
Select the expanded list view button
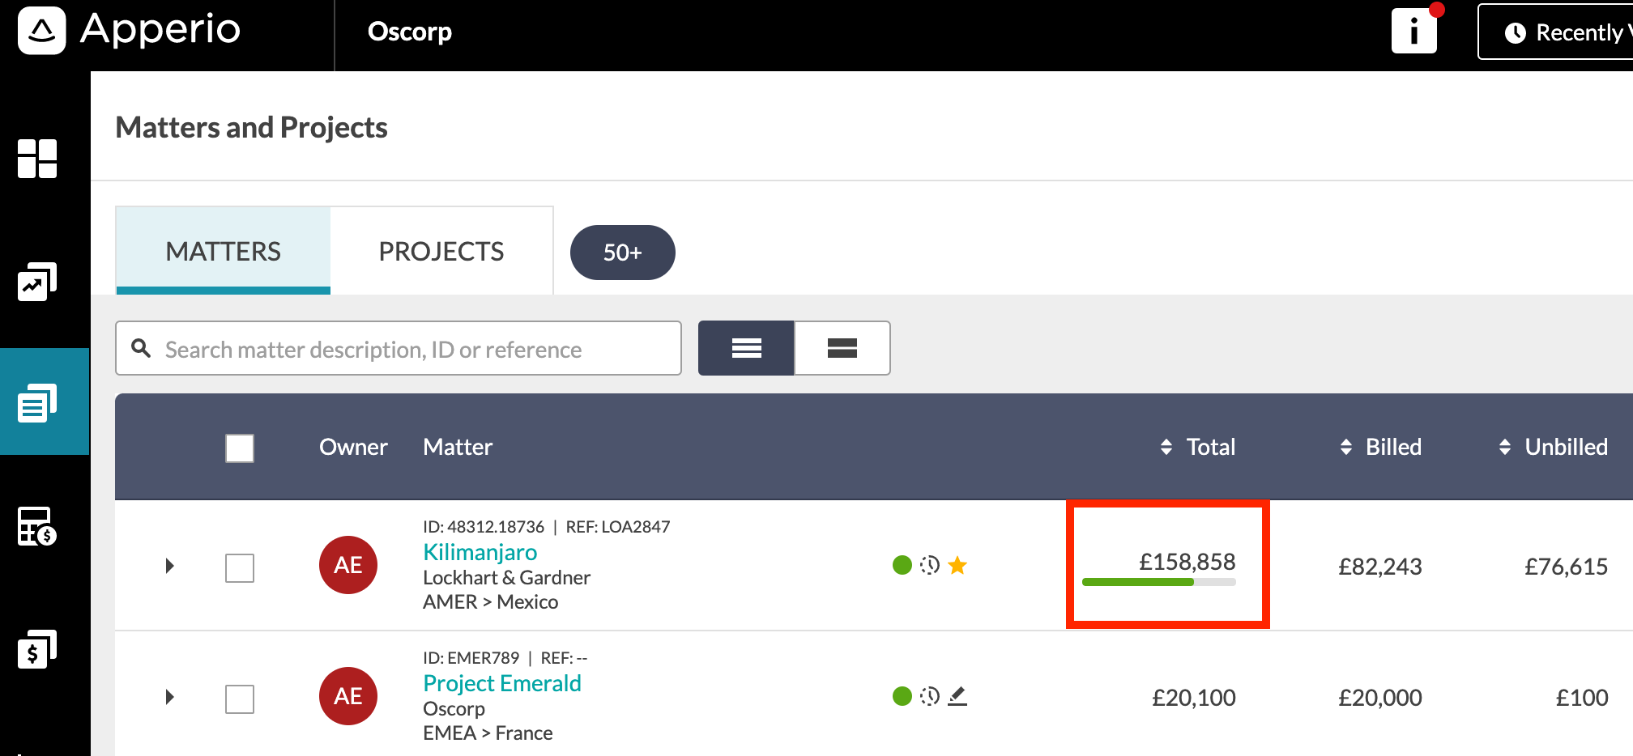pos(842,348)
